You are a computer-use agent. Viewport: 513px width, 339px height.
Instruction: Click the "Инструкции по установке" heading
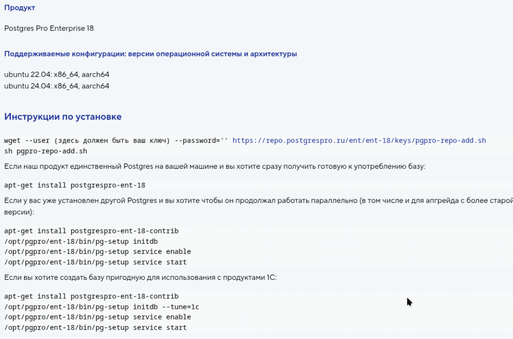[x=62, y=116]
